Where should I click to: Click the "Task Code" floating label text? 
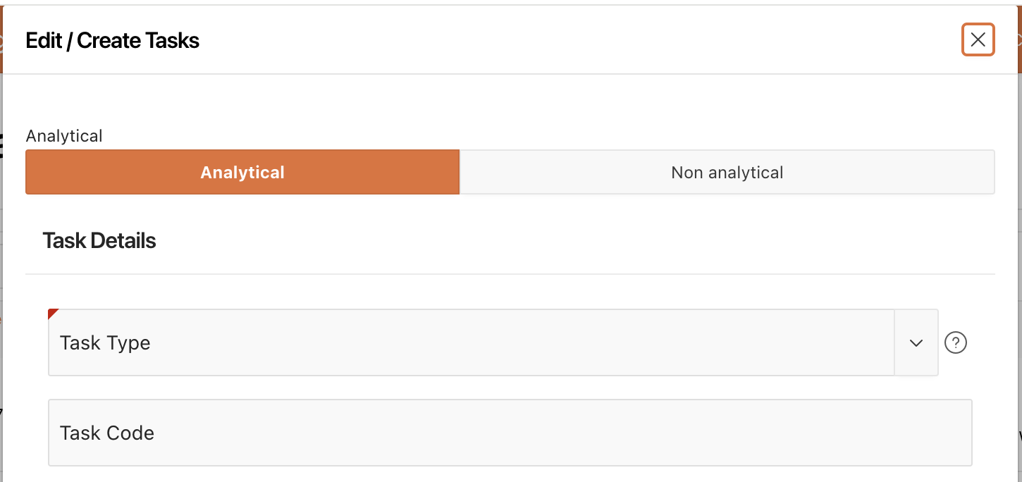(x=107, y=433)
